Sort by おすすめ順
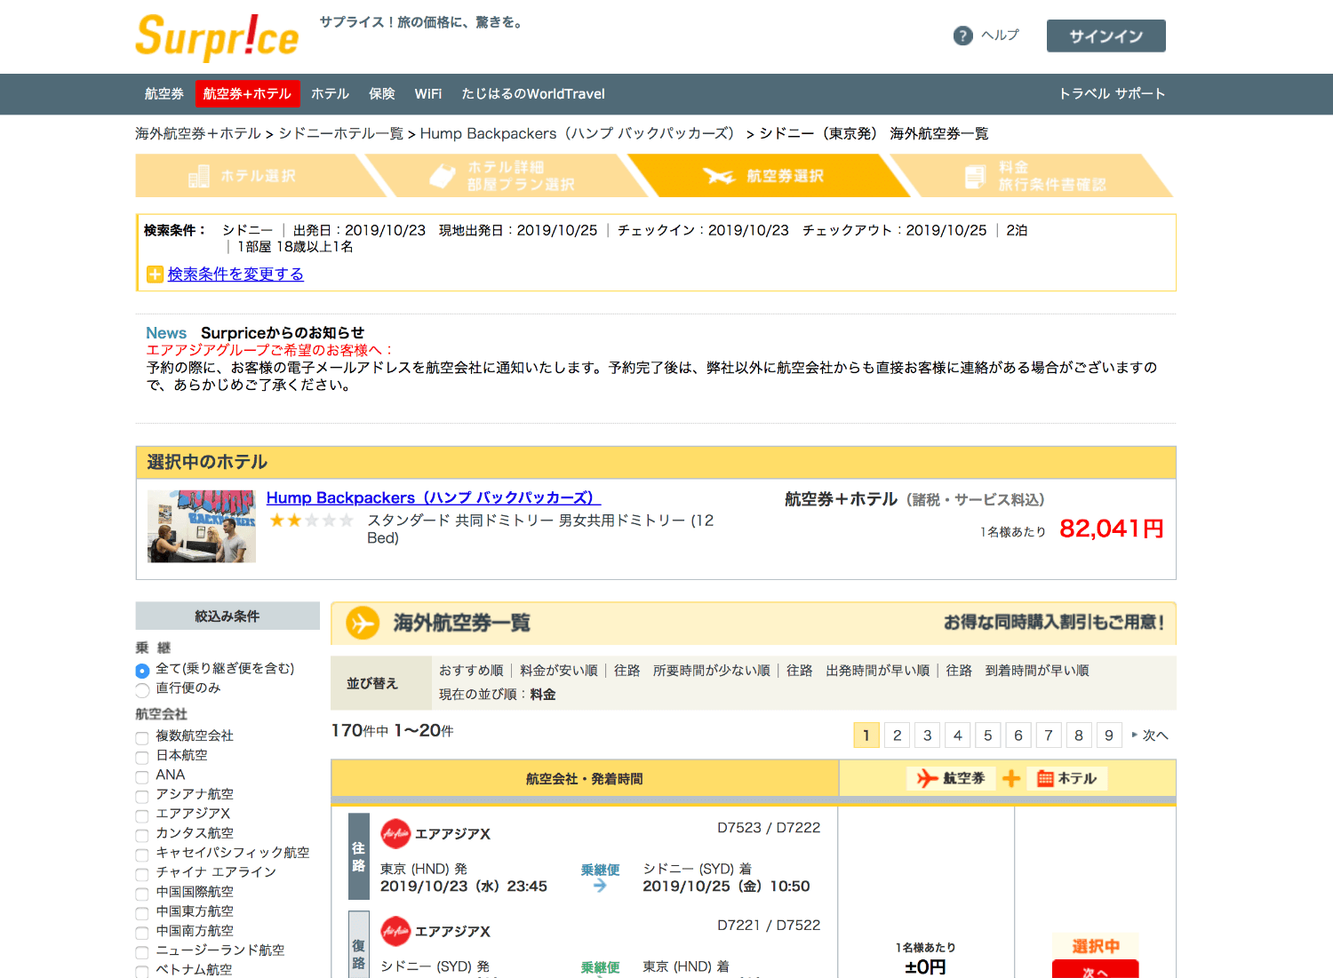 [x=471, y=671]
